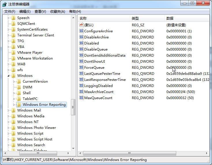Open the 查看(V) menu
The width and height of the screenshot is (212, 165).
(40, 12)
